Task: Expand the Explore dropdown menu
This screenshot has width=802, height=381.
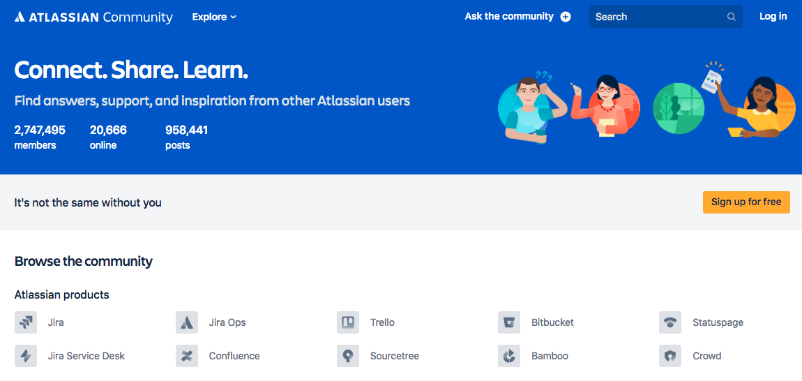Action: 214,17
